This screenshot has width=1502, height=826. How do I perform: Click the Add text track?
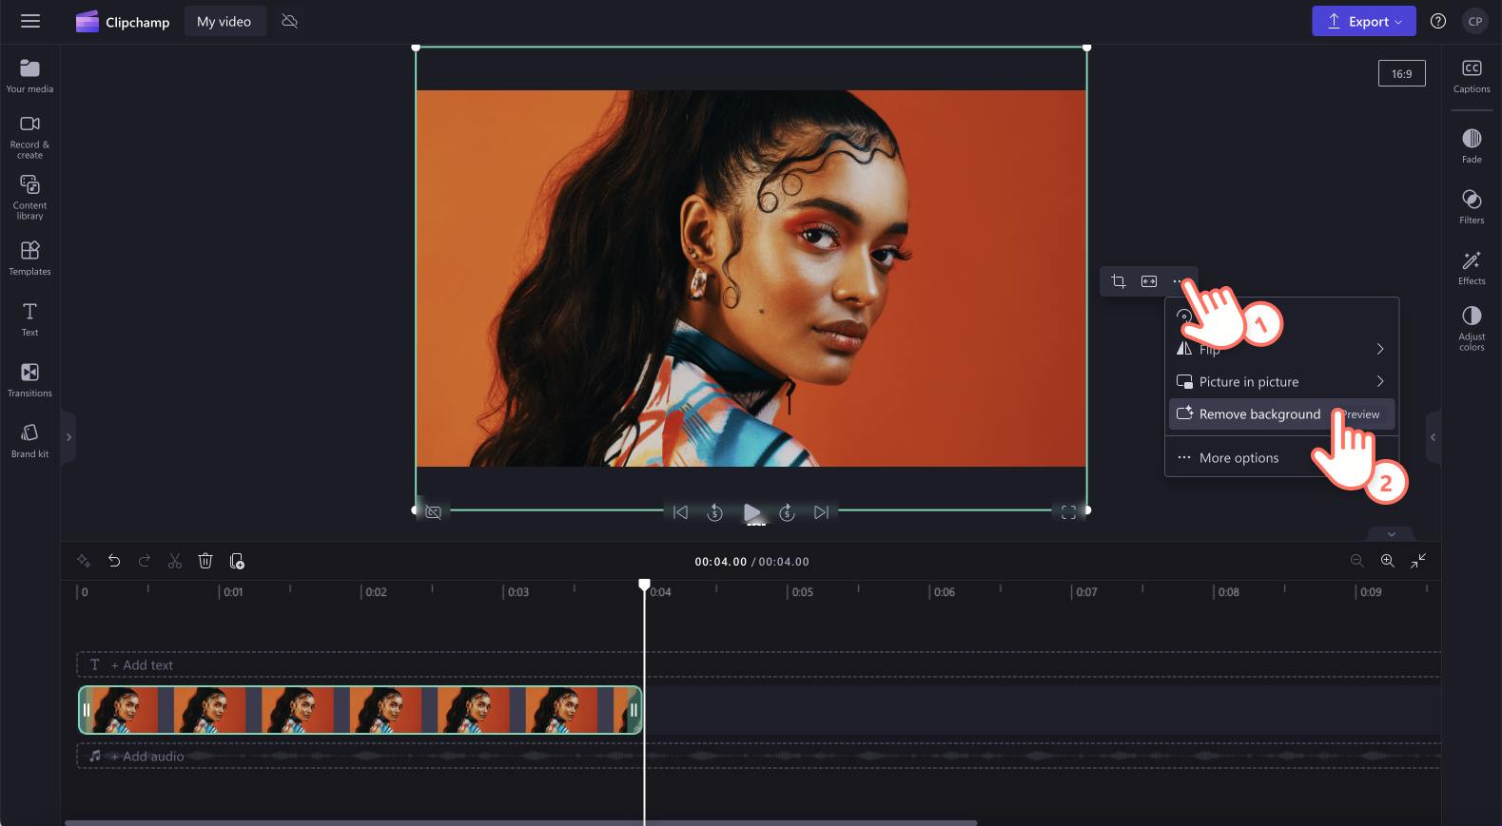[x=758, y=665]
